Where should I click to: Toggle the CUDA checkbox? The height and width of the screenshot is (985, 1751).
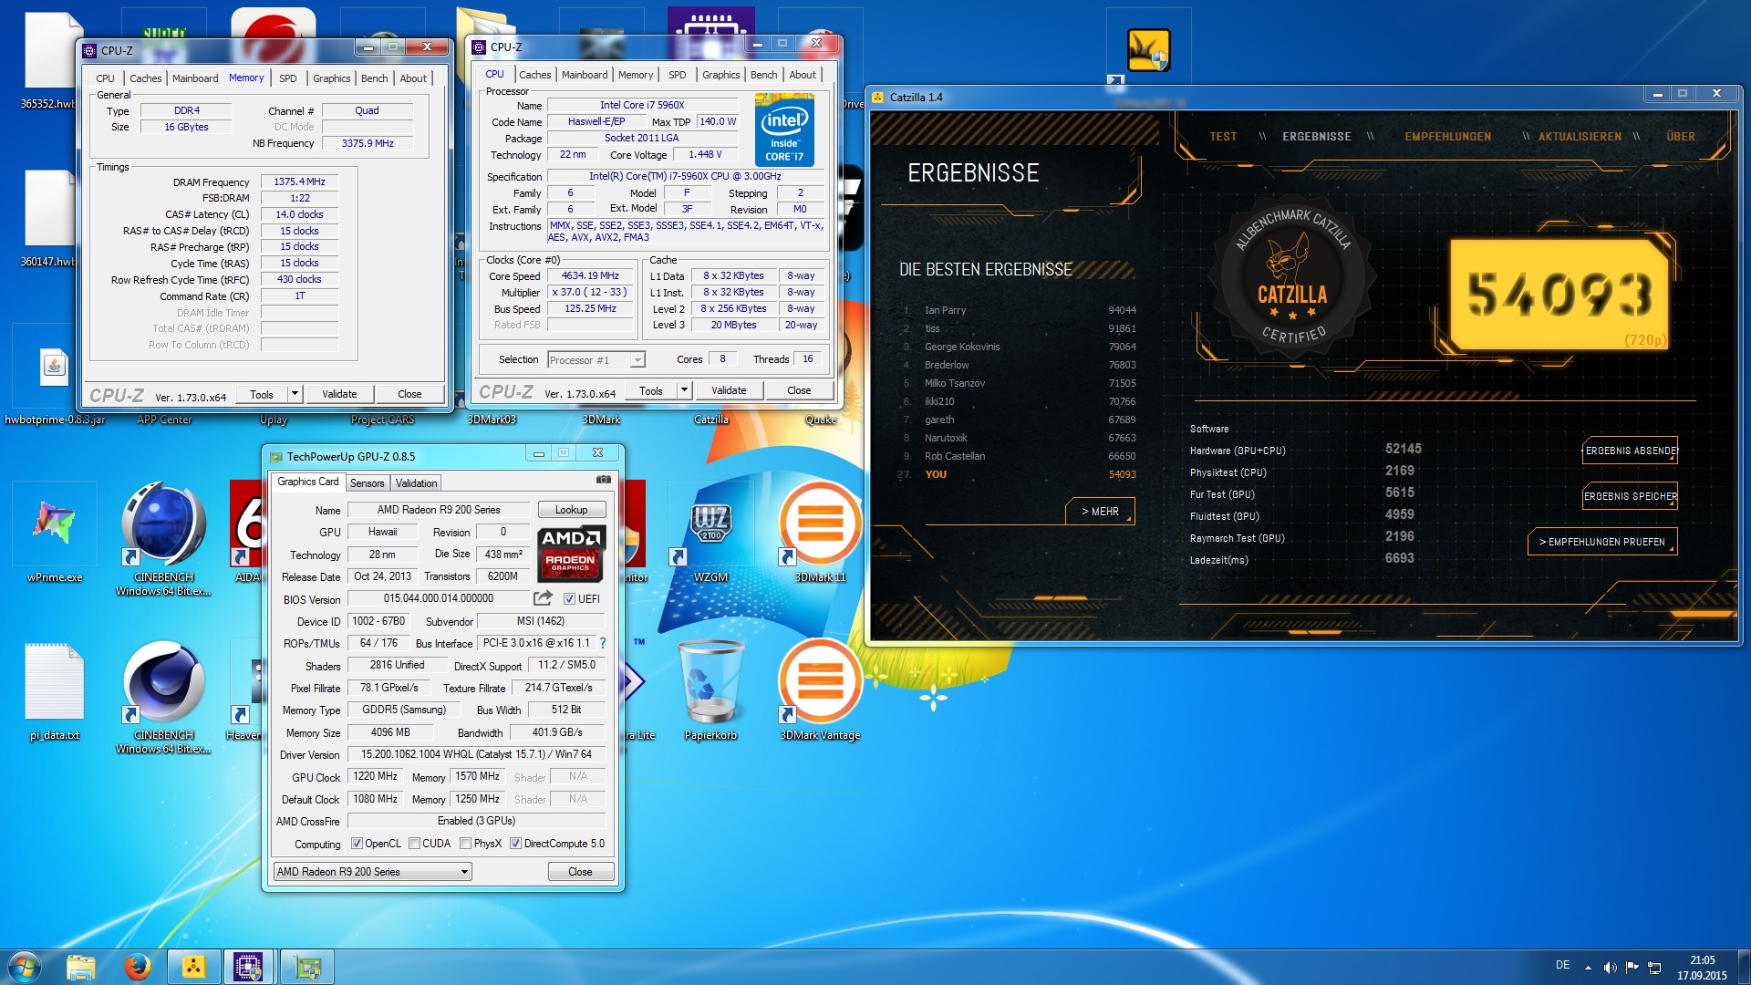point(414,844)
